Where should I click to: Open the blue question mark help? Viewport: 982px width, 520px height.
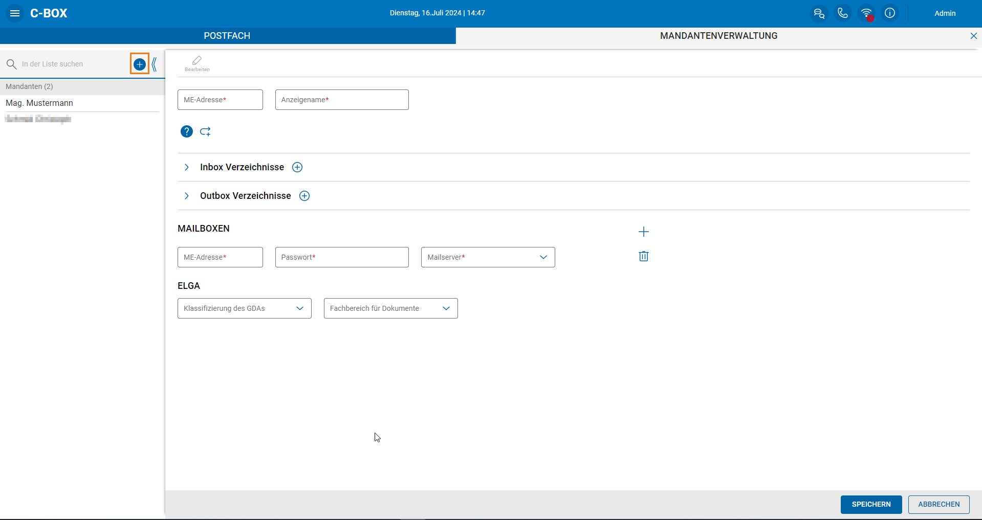click(186, 131)
